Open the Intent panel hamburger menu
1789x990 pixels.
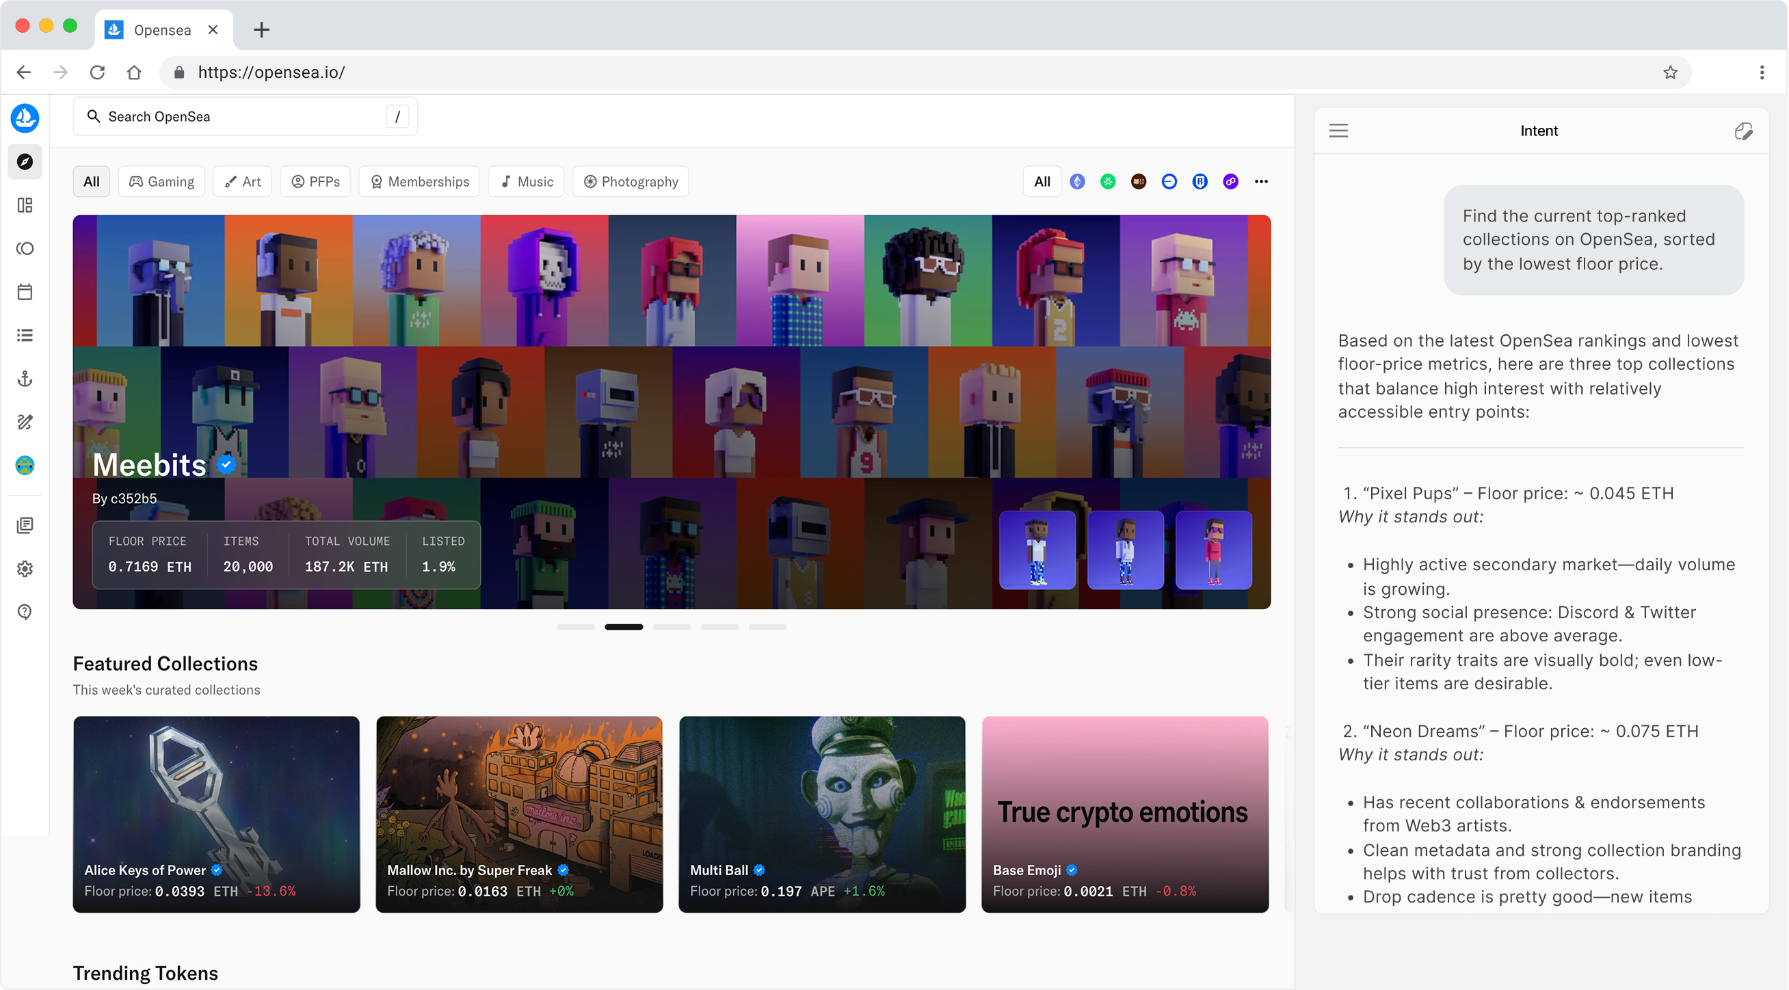(x=1338, y=131)
